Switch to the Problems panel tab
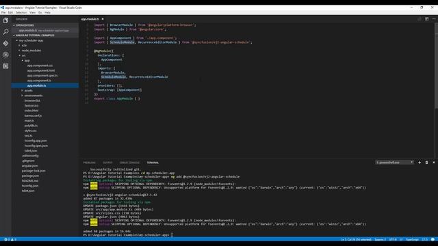Screen dimensions: 438x246 point(89,163)
